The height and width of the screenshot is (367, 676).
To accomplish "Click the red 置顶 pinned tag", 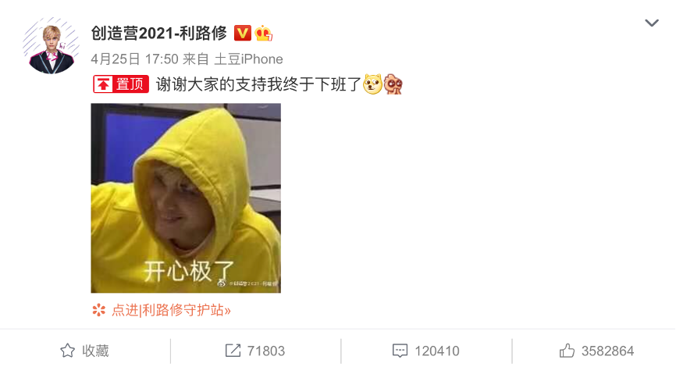I will (x=121, y=84).
